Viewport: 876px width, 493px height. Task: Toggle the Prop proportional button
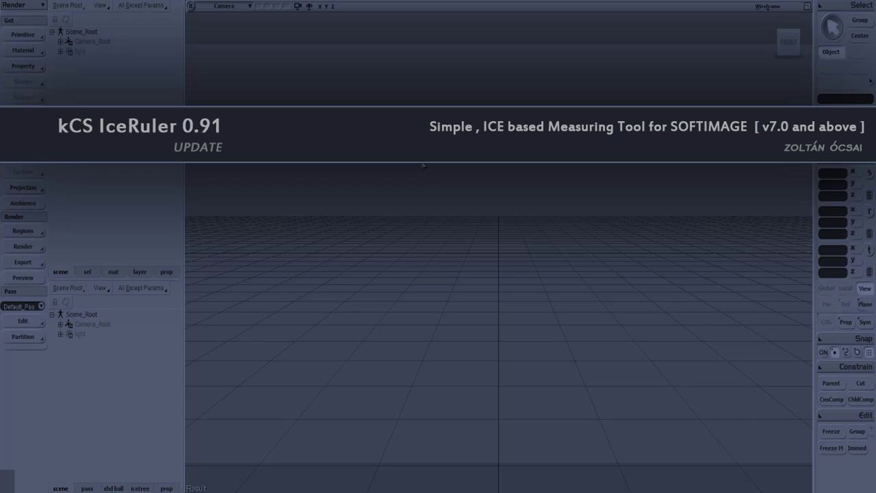845,322
